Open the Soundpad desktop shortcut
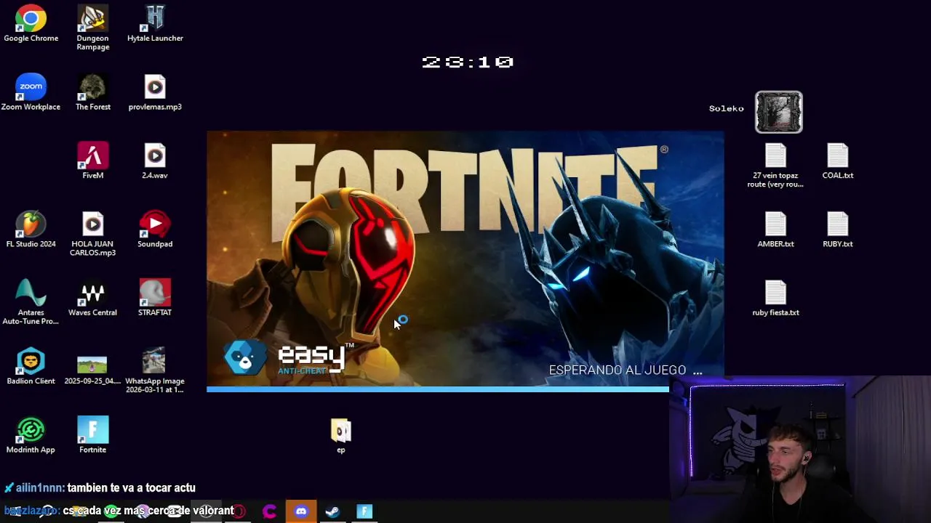931x523 pixels. pos(155,230)
